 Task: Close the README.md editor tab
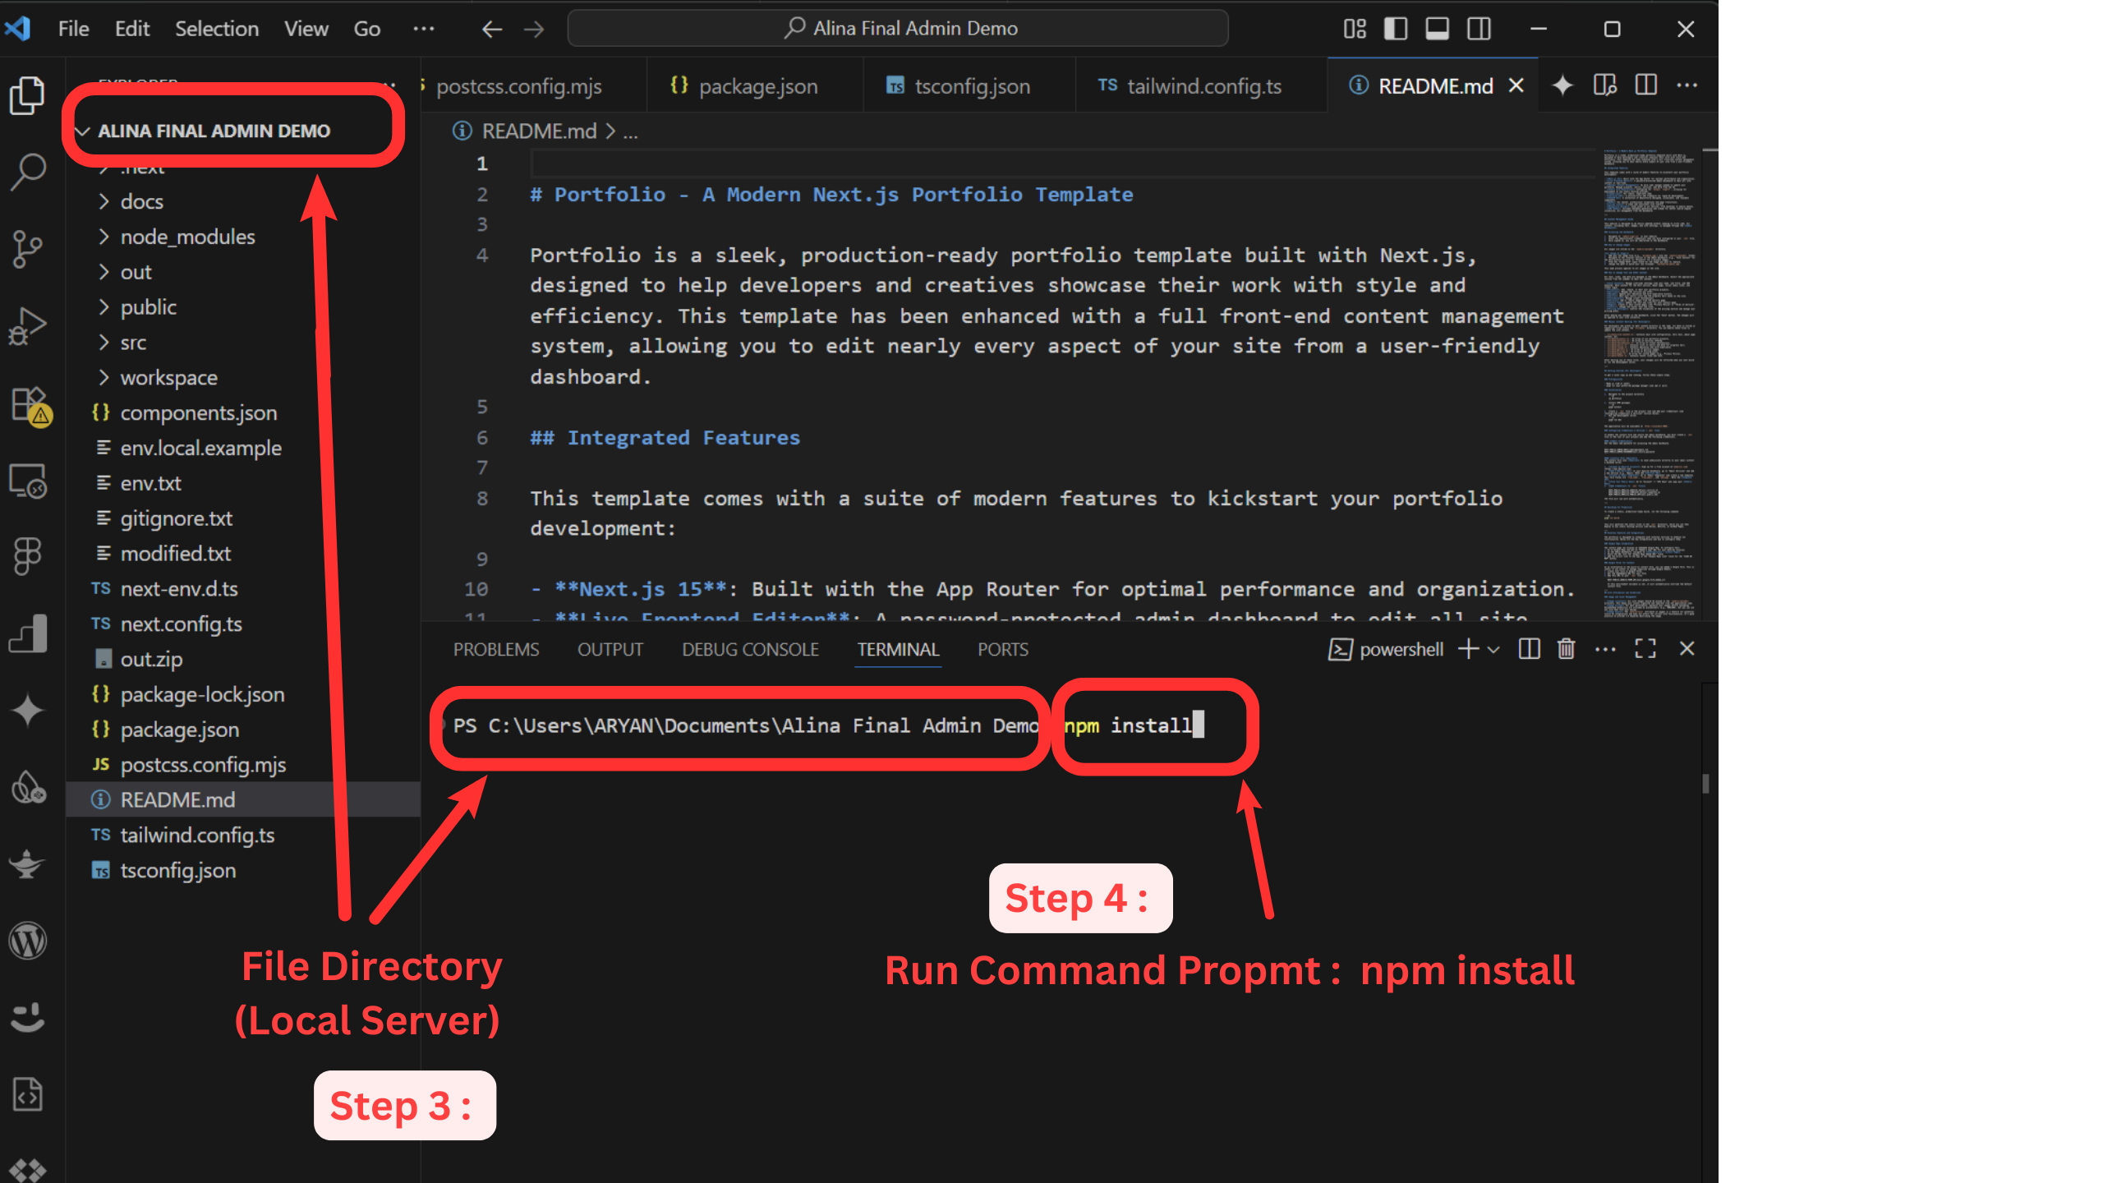(1516, 85)
